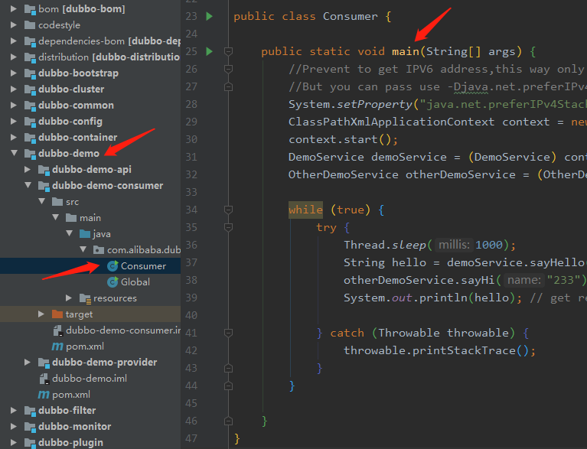Click the dubbo-plugin module icon
This screenshot has height=449, width=587.
coord(30,443)
